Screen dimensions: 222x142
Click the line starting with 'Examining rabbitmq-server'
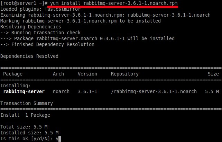(105, 15)
